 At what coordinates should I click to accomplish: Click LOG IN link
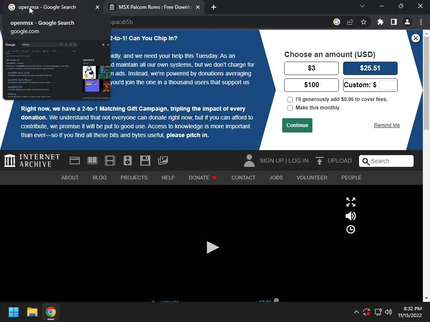[299, 161]
